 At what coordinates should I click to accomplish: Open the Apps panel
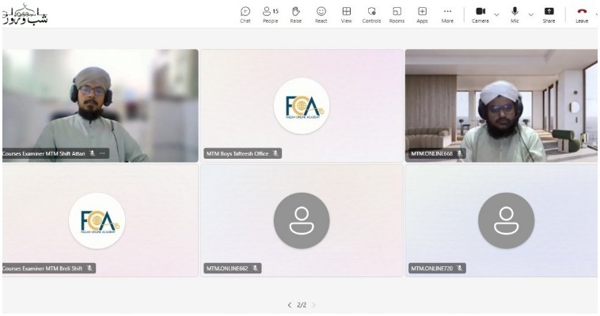click(423, 14)
